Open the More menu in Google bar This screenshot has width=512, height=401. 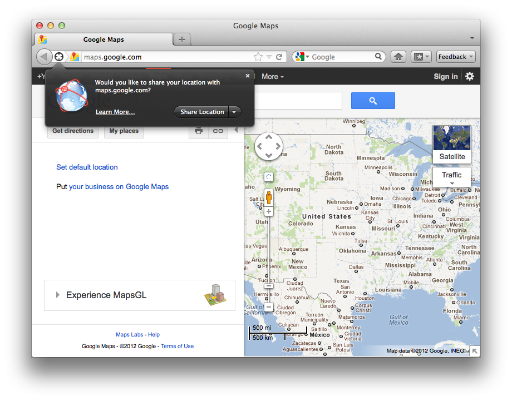[x=273, y=76]
